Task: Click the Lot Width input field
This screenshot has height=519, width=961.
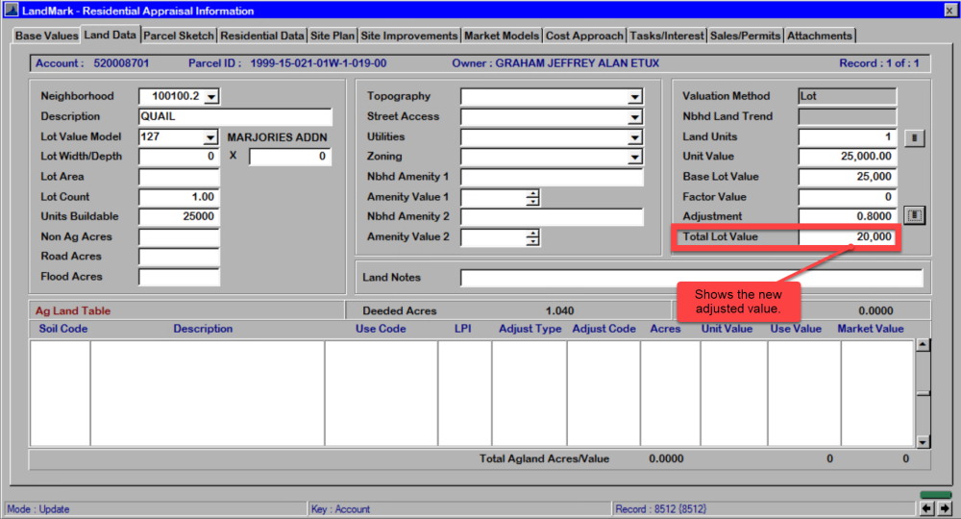Action: pyautogui.click(x=179, y=157)
